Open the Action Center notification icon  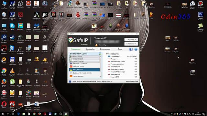pyautogui.click(x=204, y=114)
